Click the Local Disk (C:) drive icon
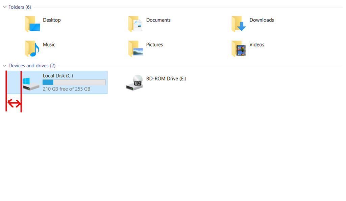Image resolution: width=346 pixels, height=201 pixels. click(31, 84)
